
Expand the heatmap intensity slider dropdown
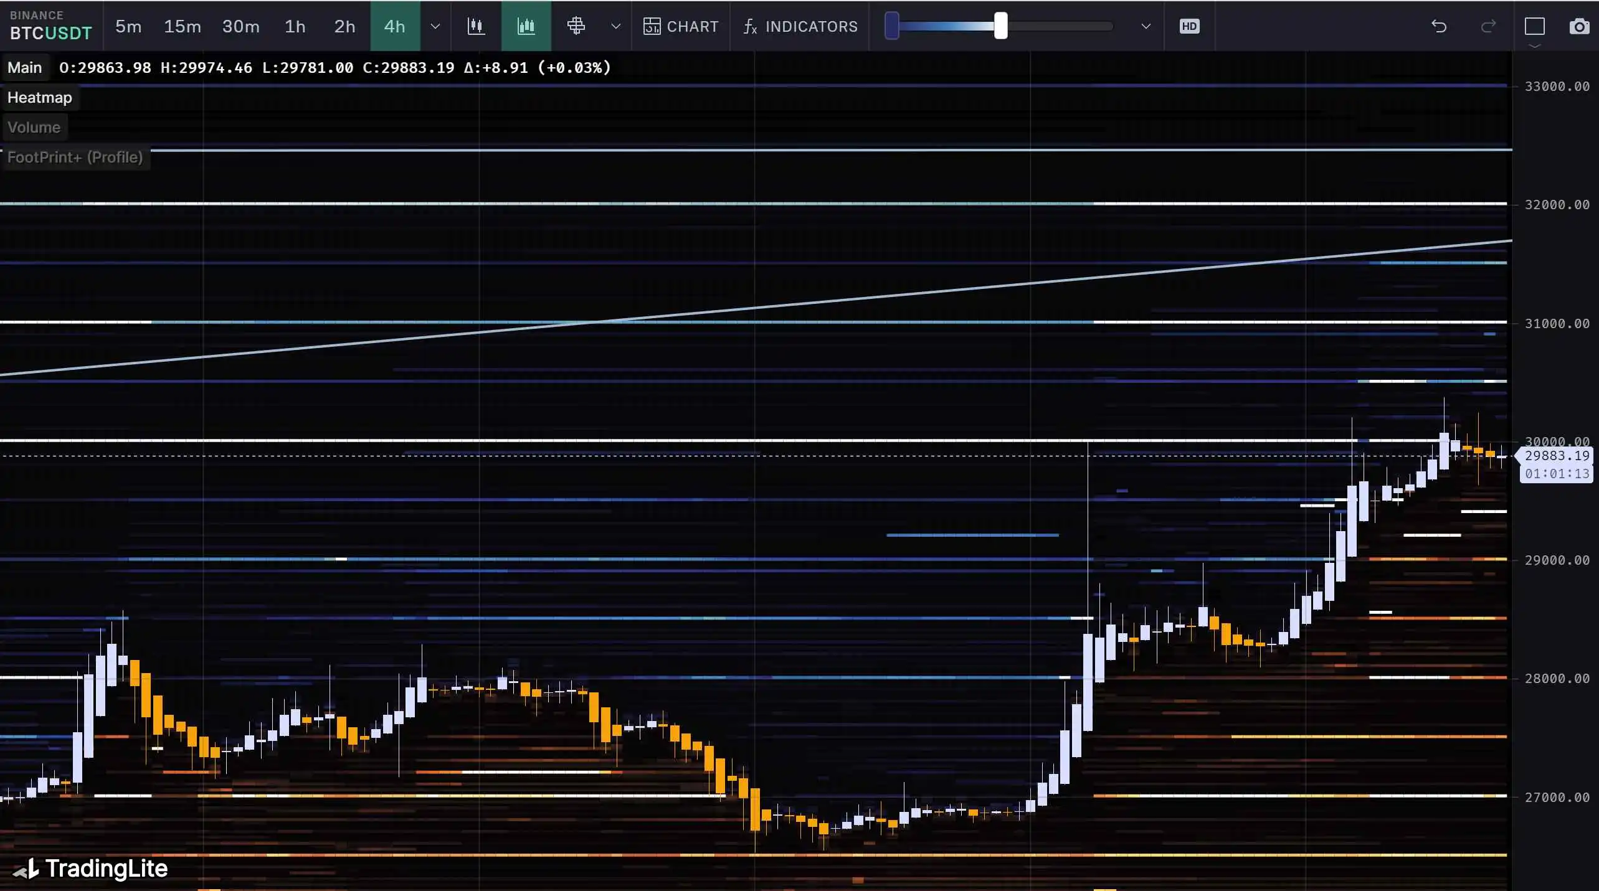1145,26
